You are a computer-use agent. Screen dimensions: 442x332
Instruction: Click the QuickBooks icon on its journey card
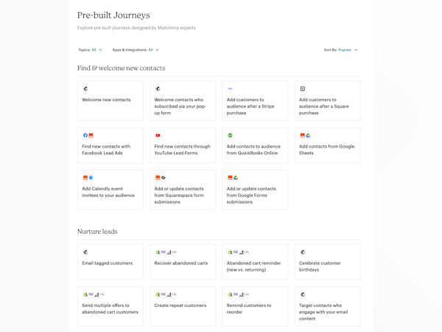[230, 136]
